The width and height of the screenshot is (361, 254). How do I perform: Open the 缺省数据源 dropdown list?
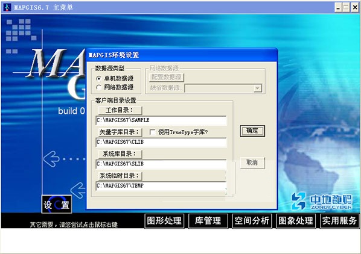257,88
